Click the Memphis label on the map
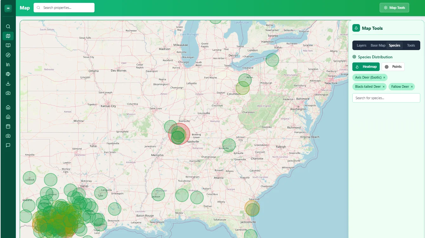 tap(157, 155)
